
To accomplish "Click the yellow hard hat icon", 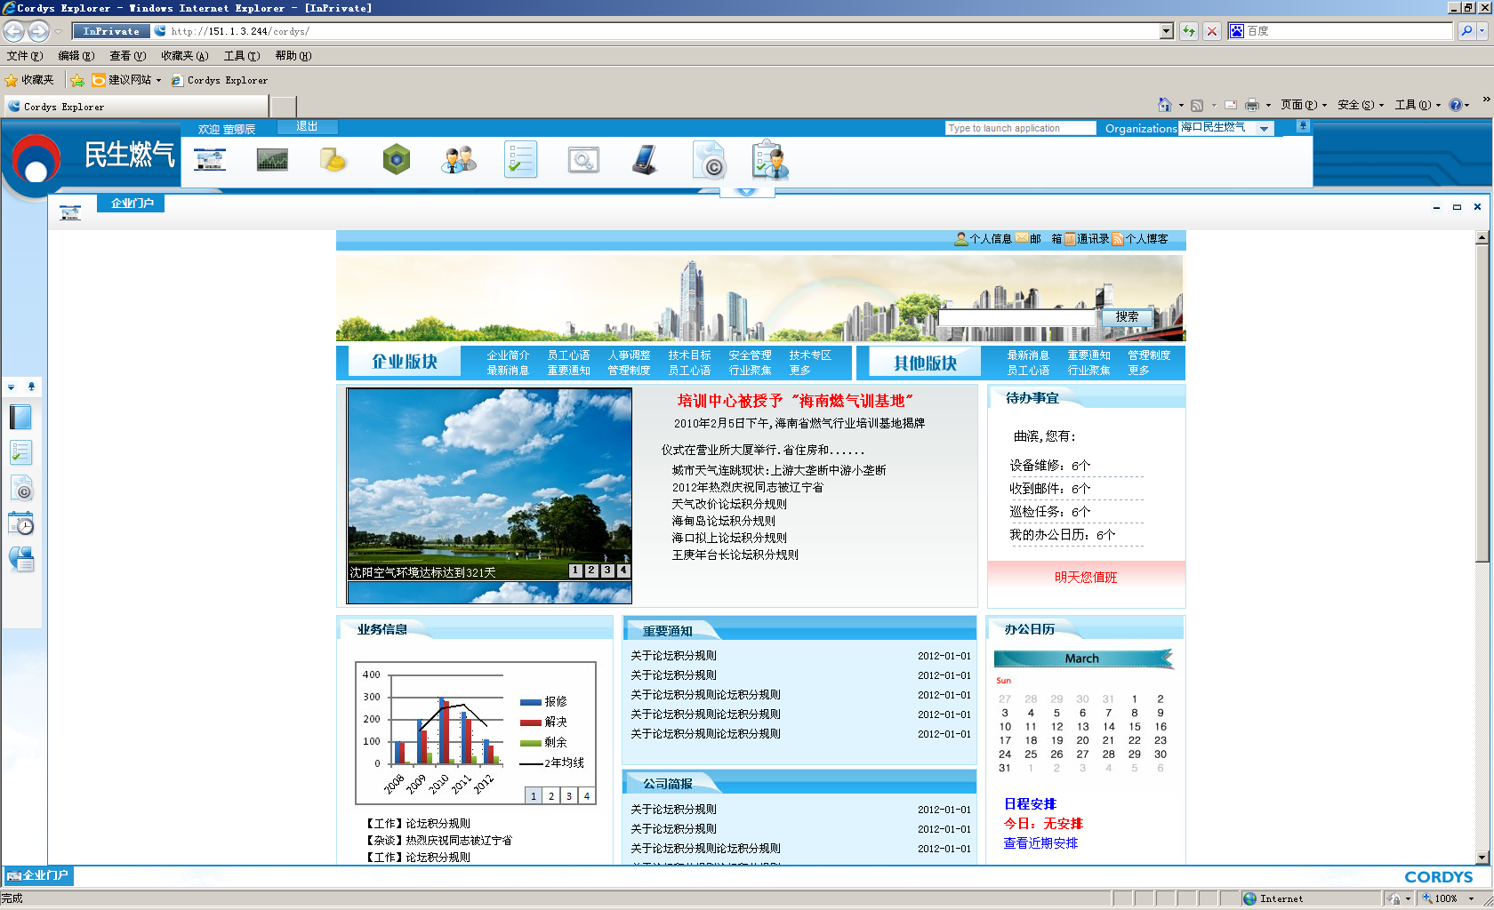I will (333, 160).
